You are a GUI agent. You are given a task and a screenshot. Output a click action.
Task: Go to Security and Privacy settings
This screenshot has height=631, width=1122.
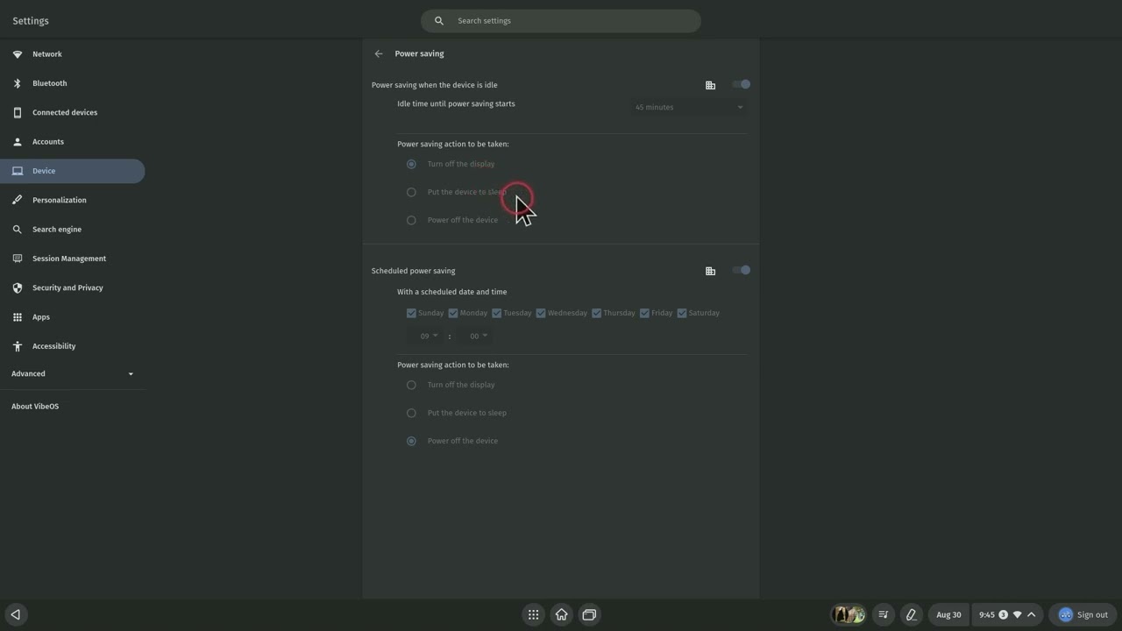click(x=67, y=287)
